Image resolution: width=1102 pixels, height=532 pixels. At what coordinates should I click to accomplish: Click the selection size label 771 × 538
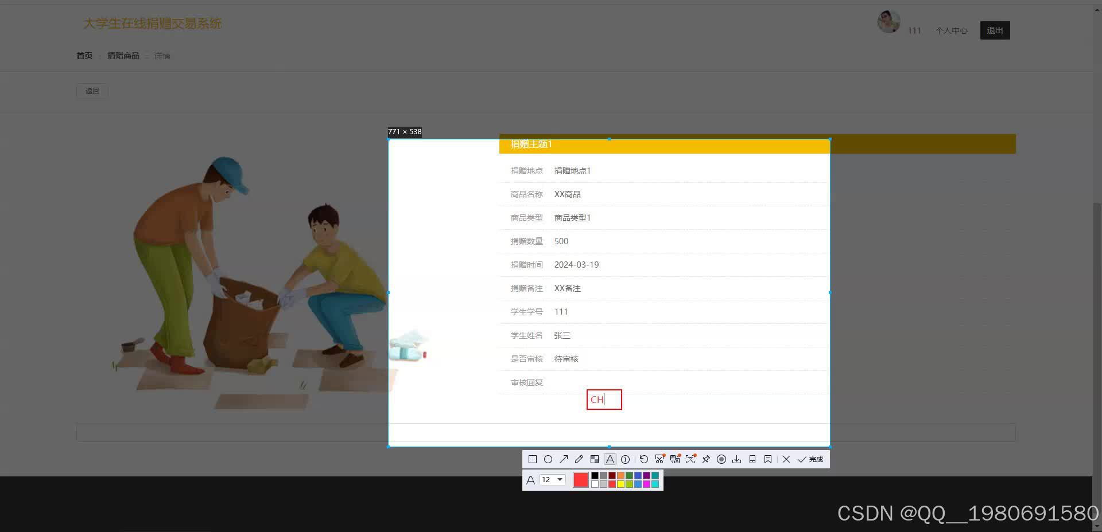[x=405, y=132]
